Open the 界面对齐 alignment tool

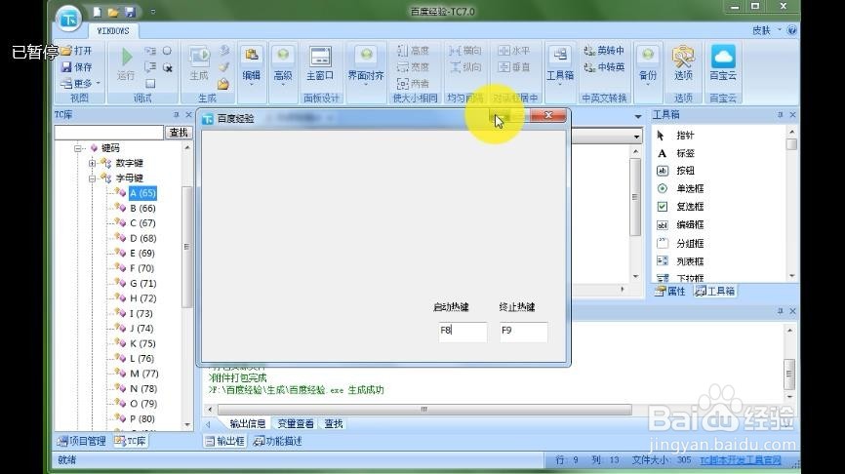[366, 64]
